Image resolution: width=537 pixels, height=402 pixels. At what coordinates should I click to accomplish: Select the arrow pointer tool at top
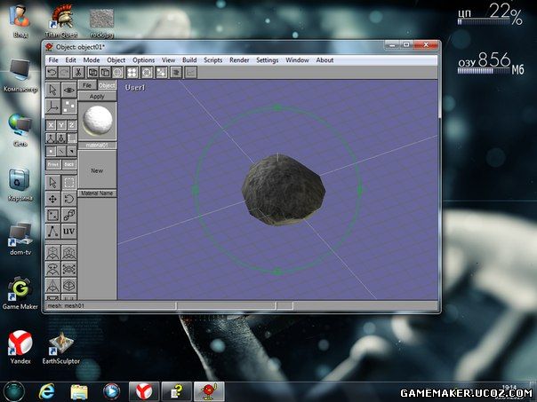(52, 90)
